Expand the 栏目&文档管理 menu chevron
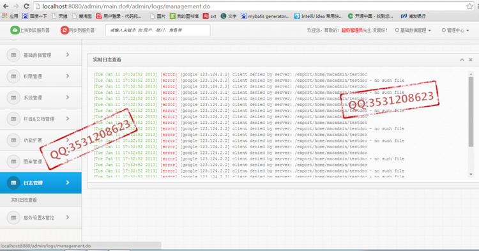479x251 pixels. (x=68, y=119)
